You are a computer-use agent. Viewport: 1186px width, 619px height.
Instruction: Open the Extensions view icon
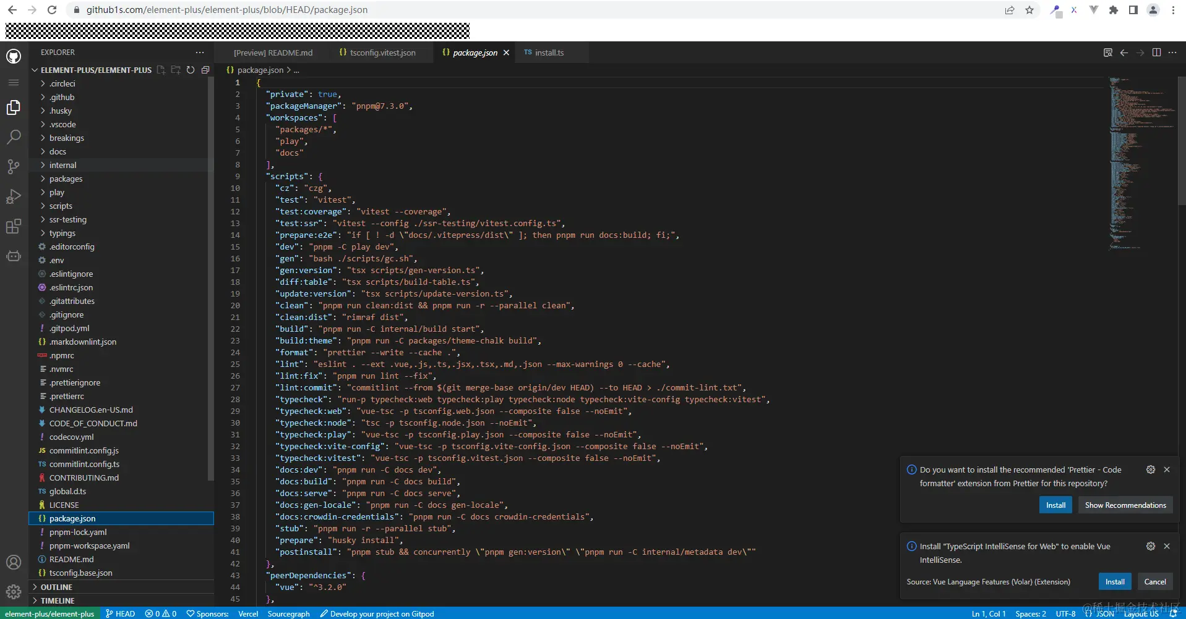click(x=14, y=226)
